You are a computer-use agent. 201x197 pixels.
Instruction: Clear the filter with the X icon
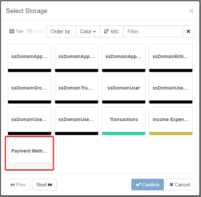tap(188, 32)
